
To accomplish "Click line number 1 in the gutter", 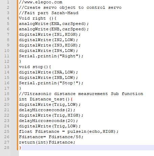I will pyautogui.click(x=8, y=2).
